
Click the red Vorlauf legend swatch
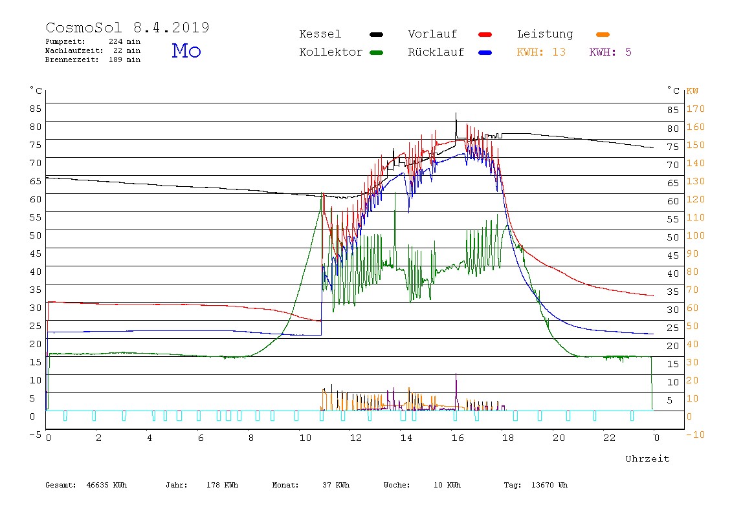tap(485, 34)
